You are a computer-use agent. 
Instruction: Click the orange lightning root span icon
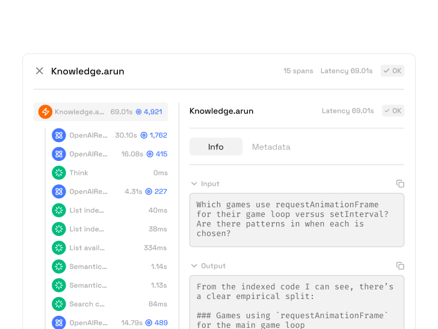(x=45, y=112)
